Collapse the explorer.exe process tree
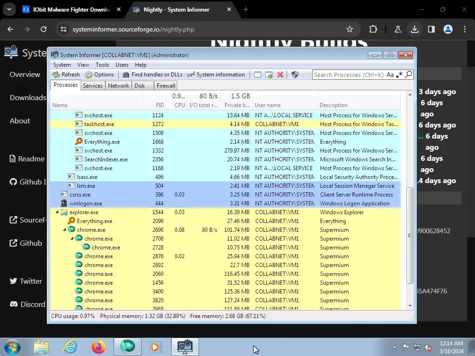 point(57,212)
